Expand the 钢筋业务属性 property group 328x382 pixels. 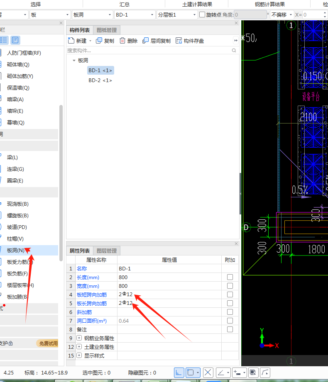point(79,338)
